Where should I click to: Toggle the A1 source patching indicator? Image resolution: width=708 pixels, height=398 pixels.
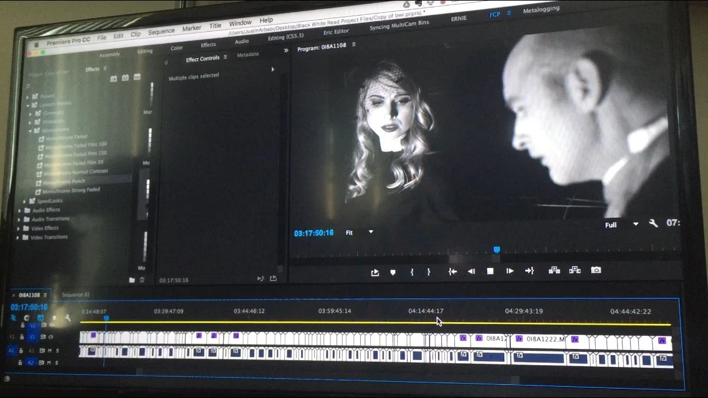pos(11,350)
